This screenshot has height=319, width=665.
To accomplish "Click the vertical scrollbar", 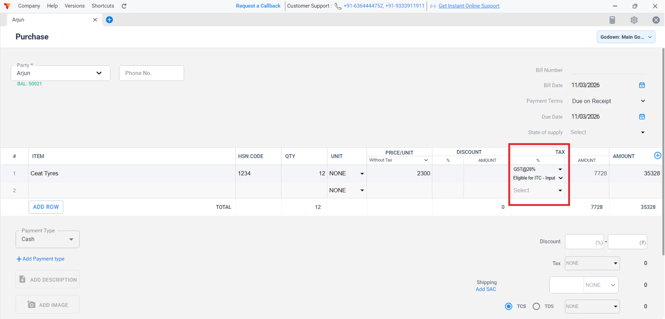I will [663, 150].
